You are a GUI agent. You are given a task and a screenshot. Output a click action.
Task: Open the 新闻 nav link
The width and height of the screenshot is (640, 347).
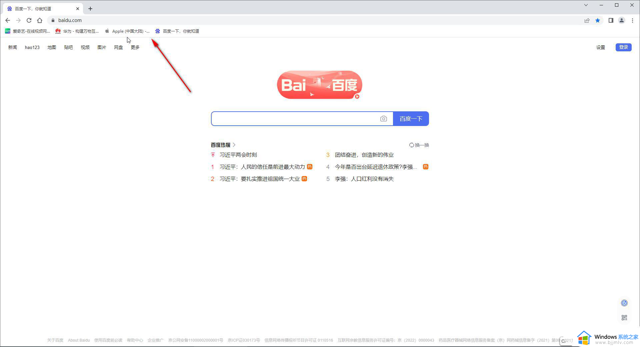(x=13, y=47)
